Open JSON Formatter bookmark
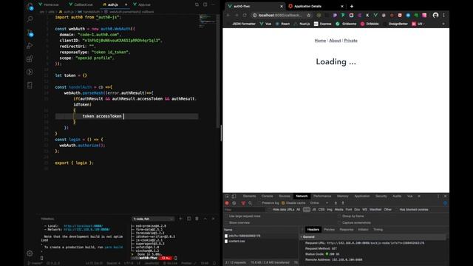The height and width of the screenshot is (266, 473). coord(241,24)
